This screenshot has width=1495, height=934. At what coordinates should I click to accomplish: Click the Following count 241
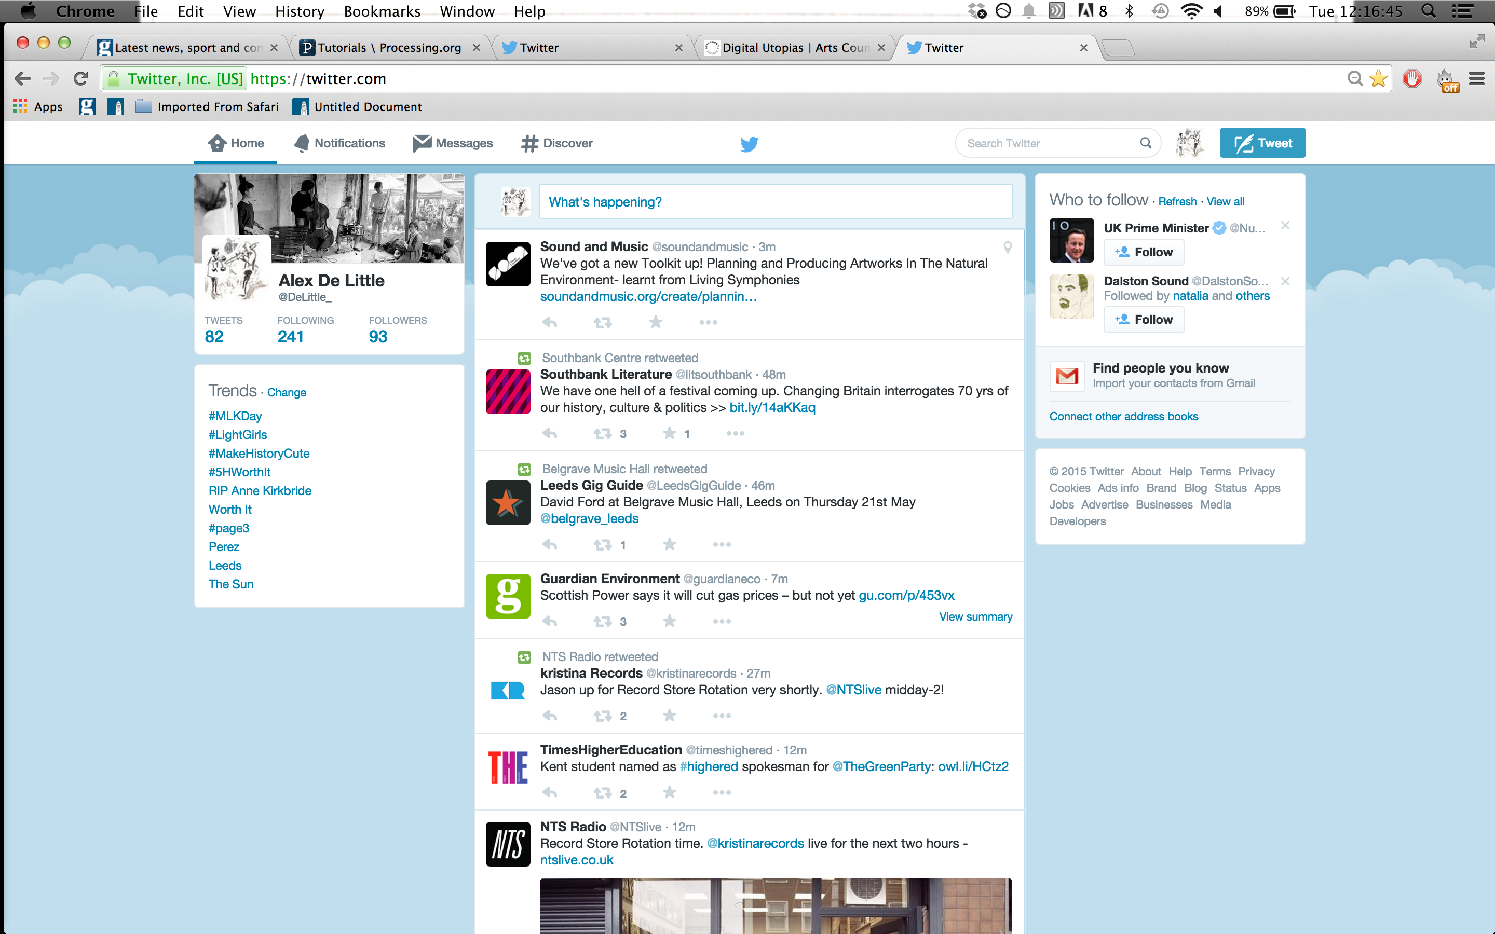click(290, 337)
